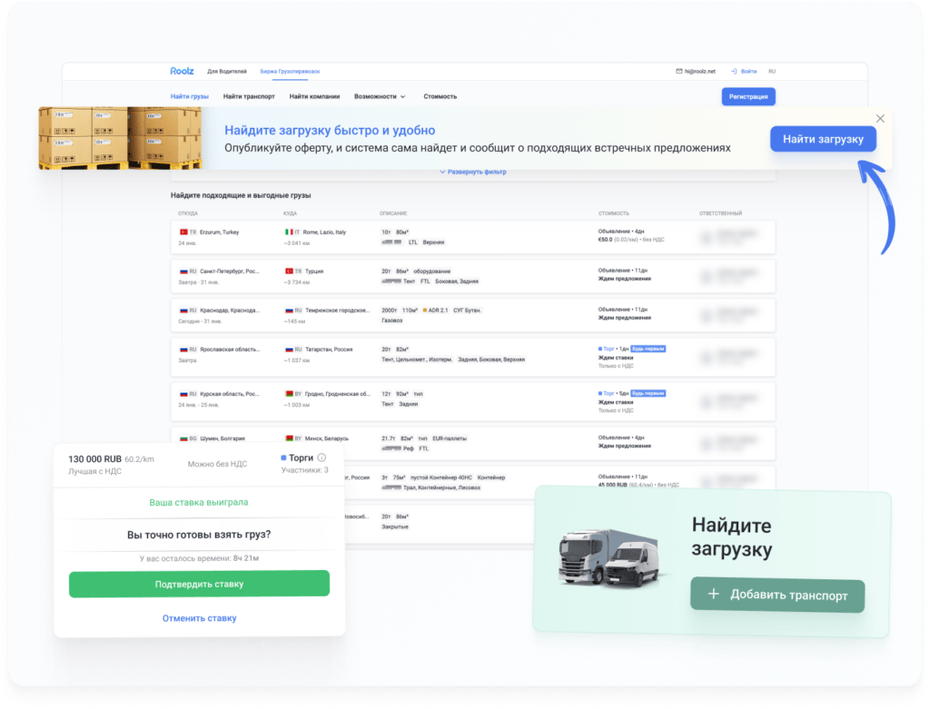
Task: Cancel the bid using Отменить ставку link
Action: (199, 617)
